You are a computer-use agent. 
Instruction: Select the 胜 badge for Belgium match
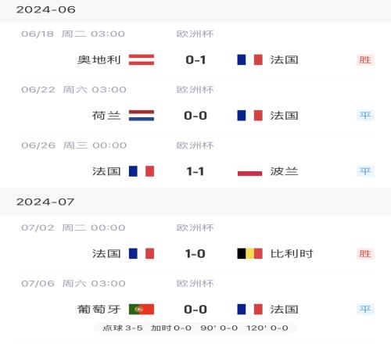coord(365,253)
